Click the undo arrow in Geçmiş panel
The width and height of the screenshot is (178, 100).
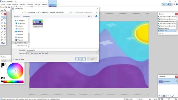[x=159, y=34]
